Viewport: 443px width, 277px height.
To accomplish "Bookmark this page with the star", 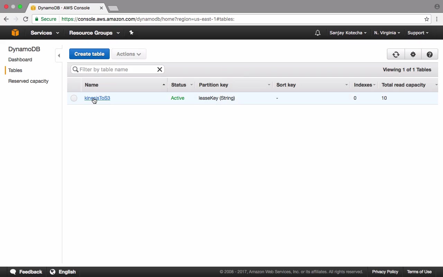I will click(x=427, y=19).
